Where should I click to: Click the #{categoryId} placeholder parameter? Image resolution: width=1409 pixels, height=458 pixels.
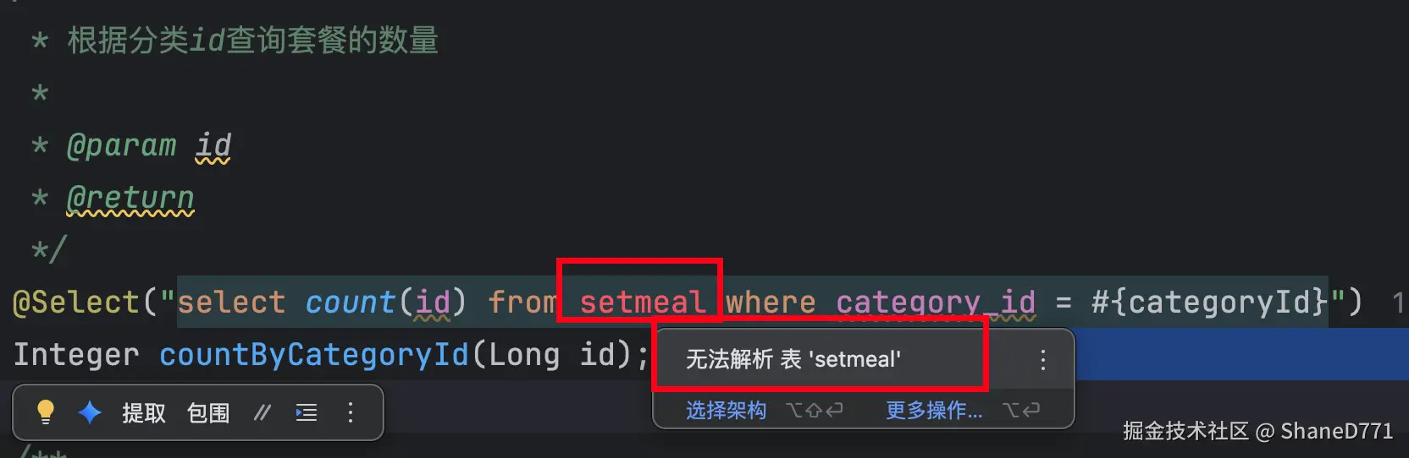[x=1210, y=303]
